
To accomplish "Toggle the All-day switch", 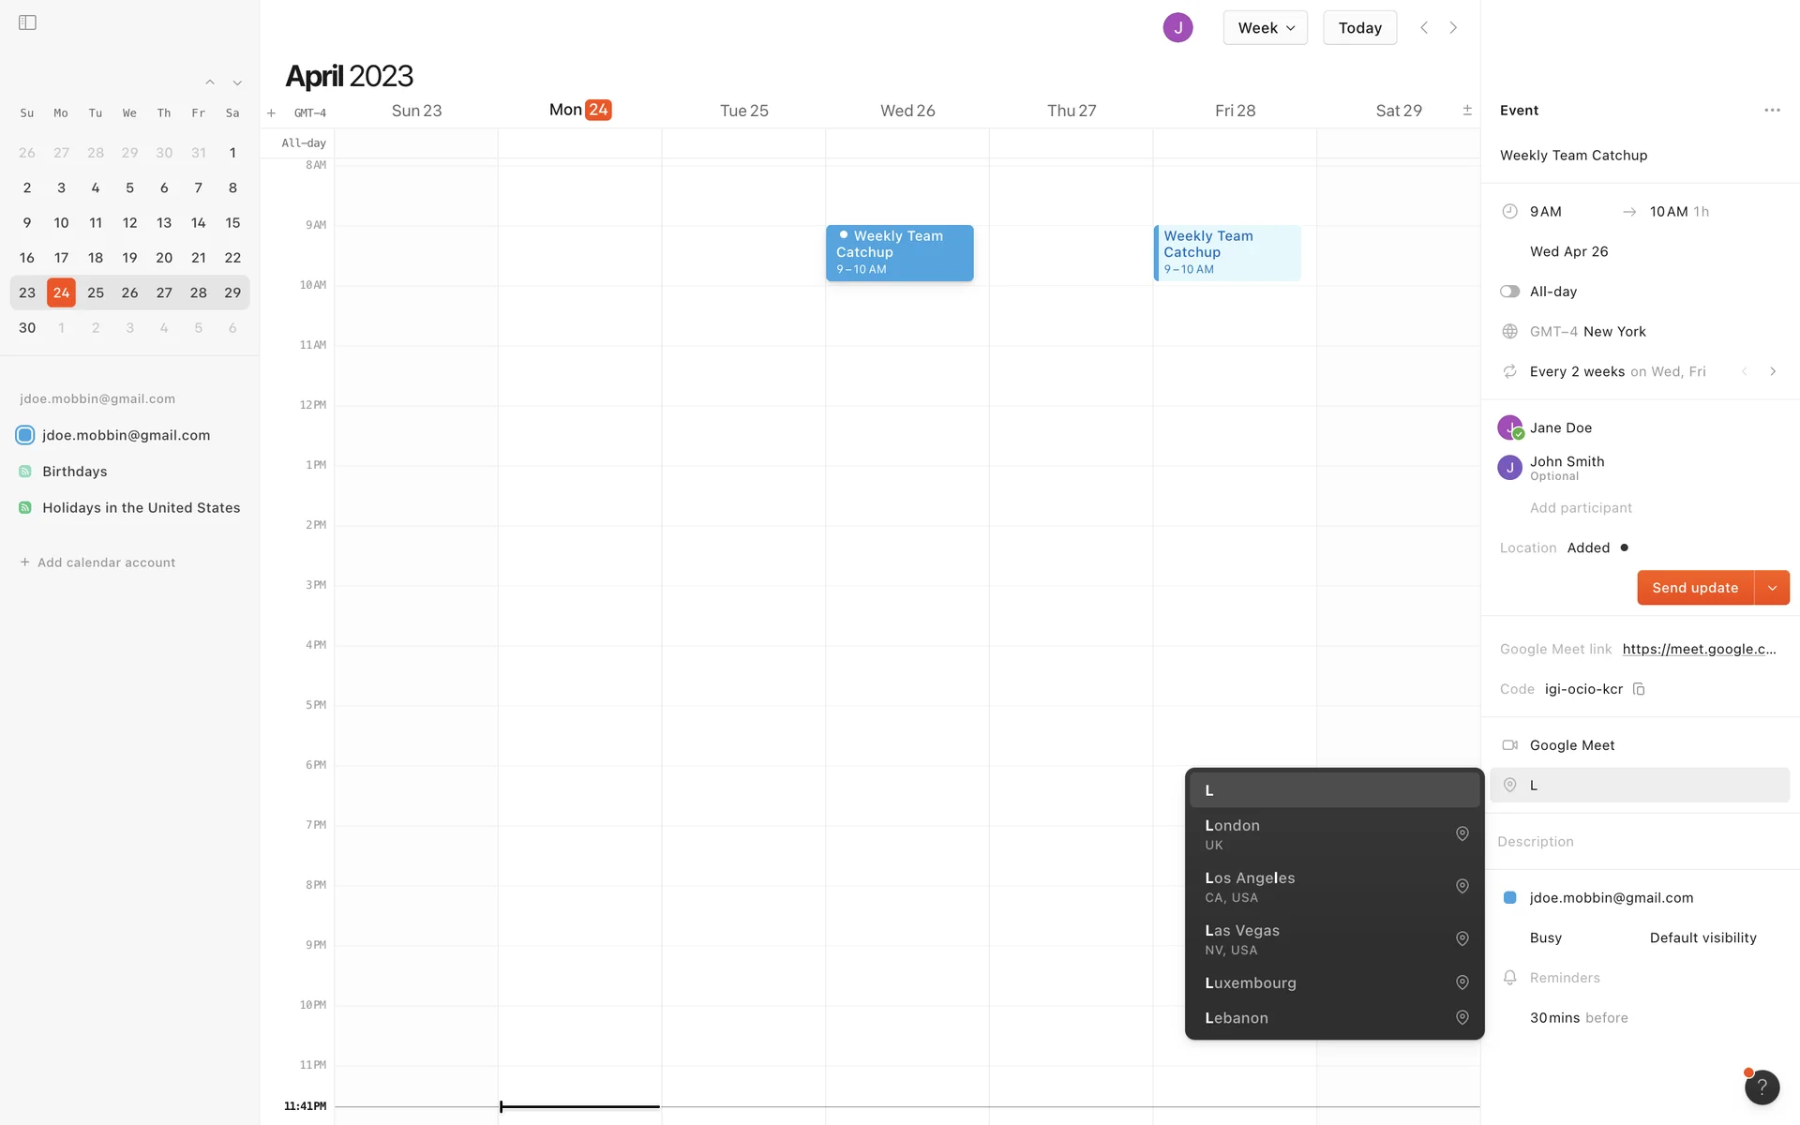I will point(1509,292).
